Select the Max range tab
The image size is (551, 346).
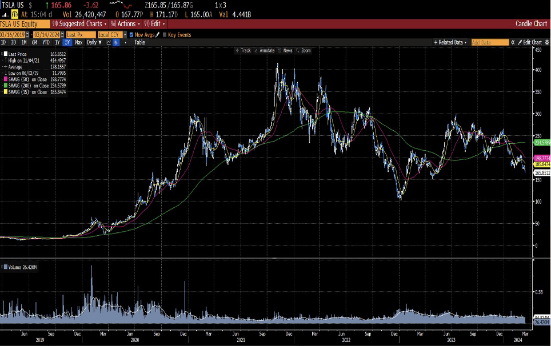click(x=79, y=42)
